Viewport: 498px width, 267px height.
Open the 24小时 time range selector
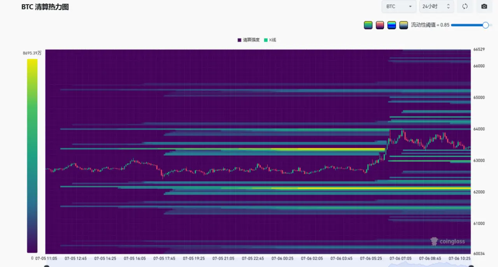[436, 6]
